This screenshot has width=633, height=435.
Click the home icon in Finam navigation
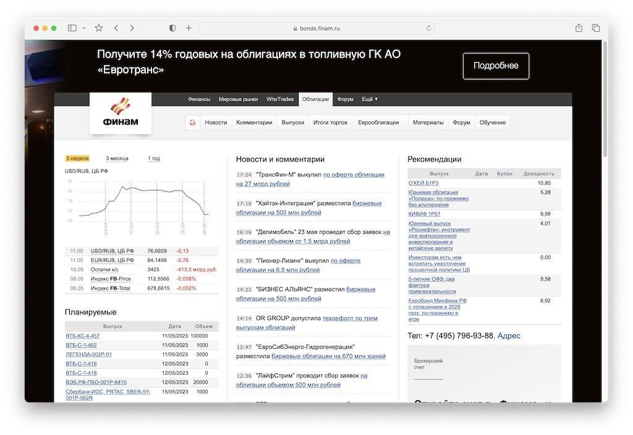[x=192, y=123]
